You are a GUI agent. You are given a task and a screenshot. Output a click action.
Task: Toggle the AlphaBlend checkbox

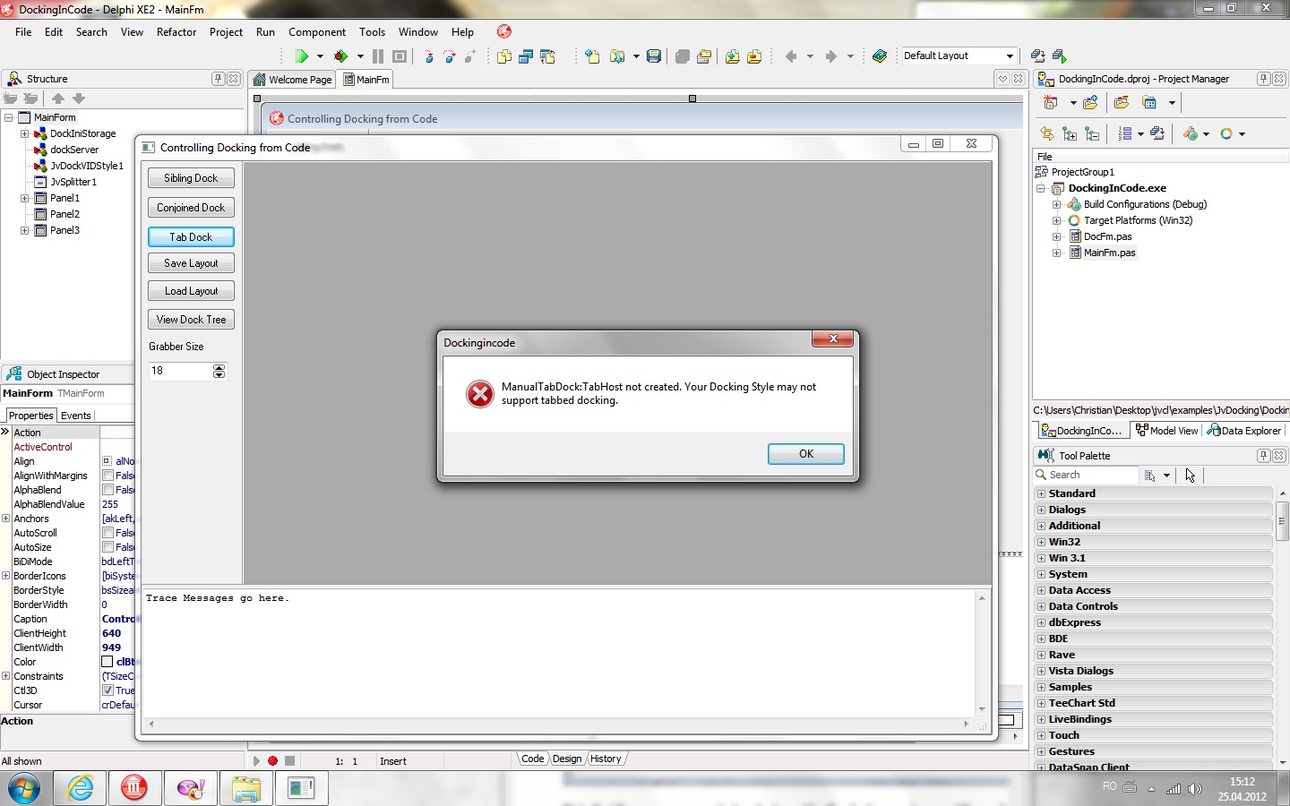[x=107, y=490]
